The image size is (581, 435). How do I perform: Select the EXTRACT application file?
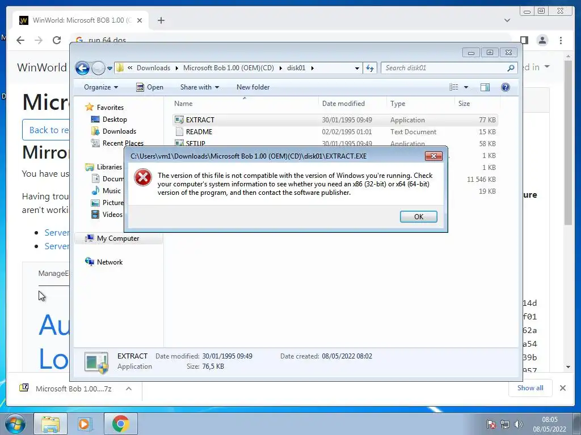(x=335, y=120)
